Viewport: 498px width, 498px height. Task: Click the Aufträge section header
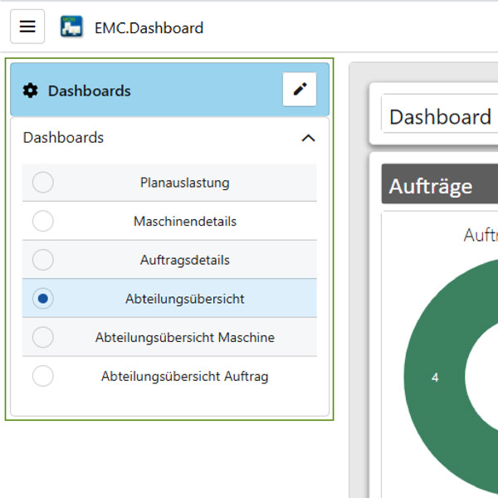click(440, 184)
